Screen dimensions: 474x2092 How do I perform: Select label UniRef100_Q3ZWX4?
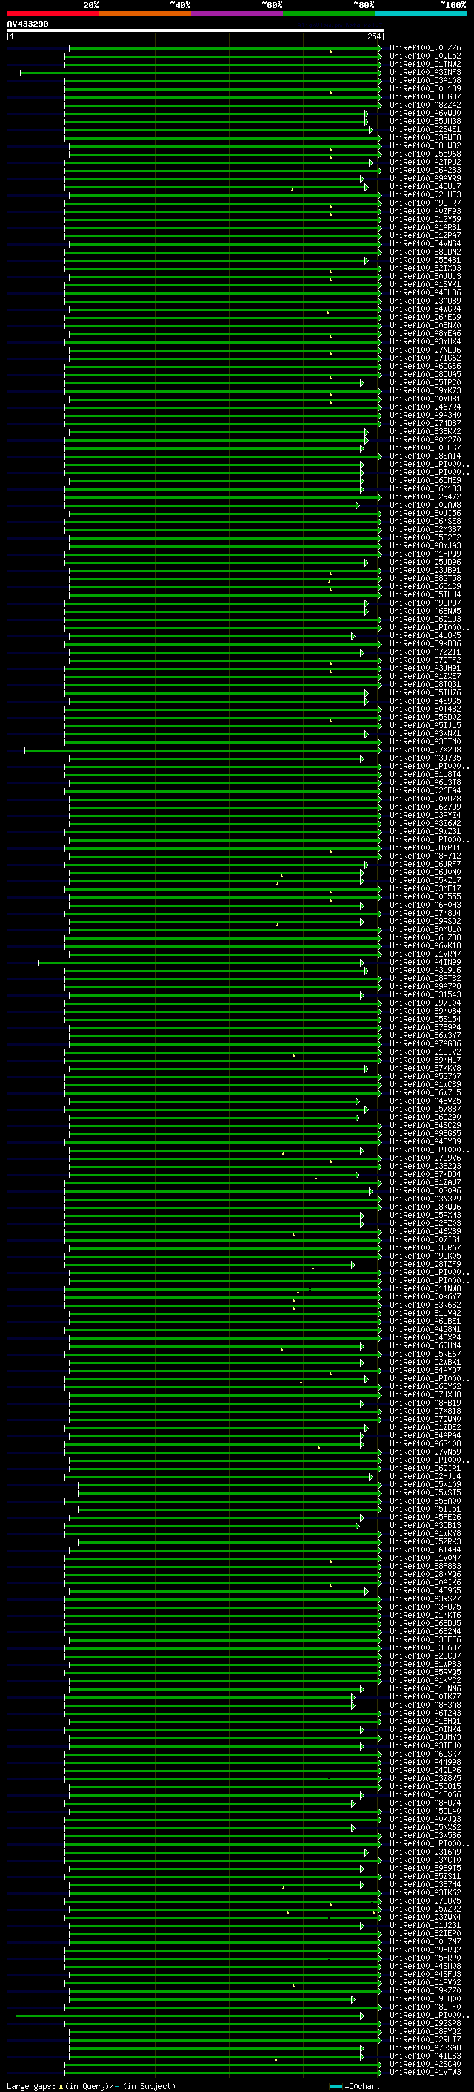(x=424, y=1917)
